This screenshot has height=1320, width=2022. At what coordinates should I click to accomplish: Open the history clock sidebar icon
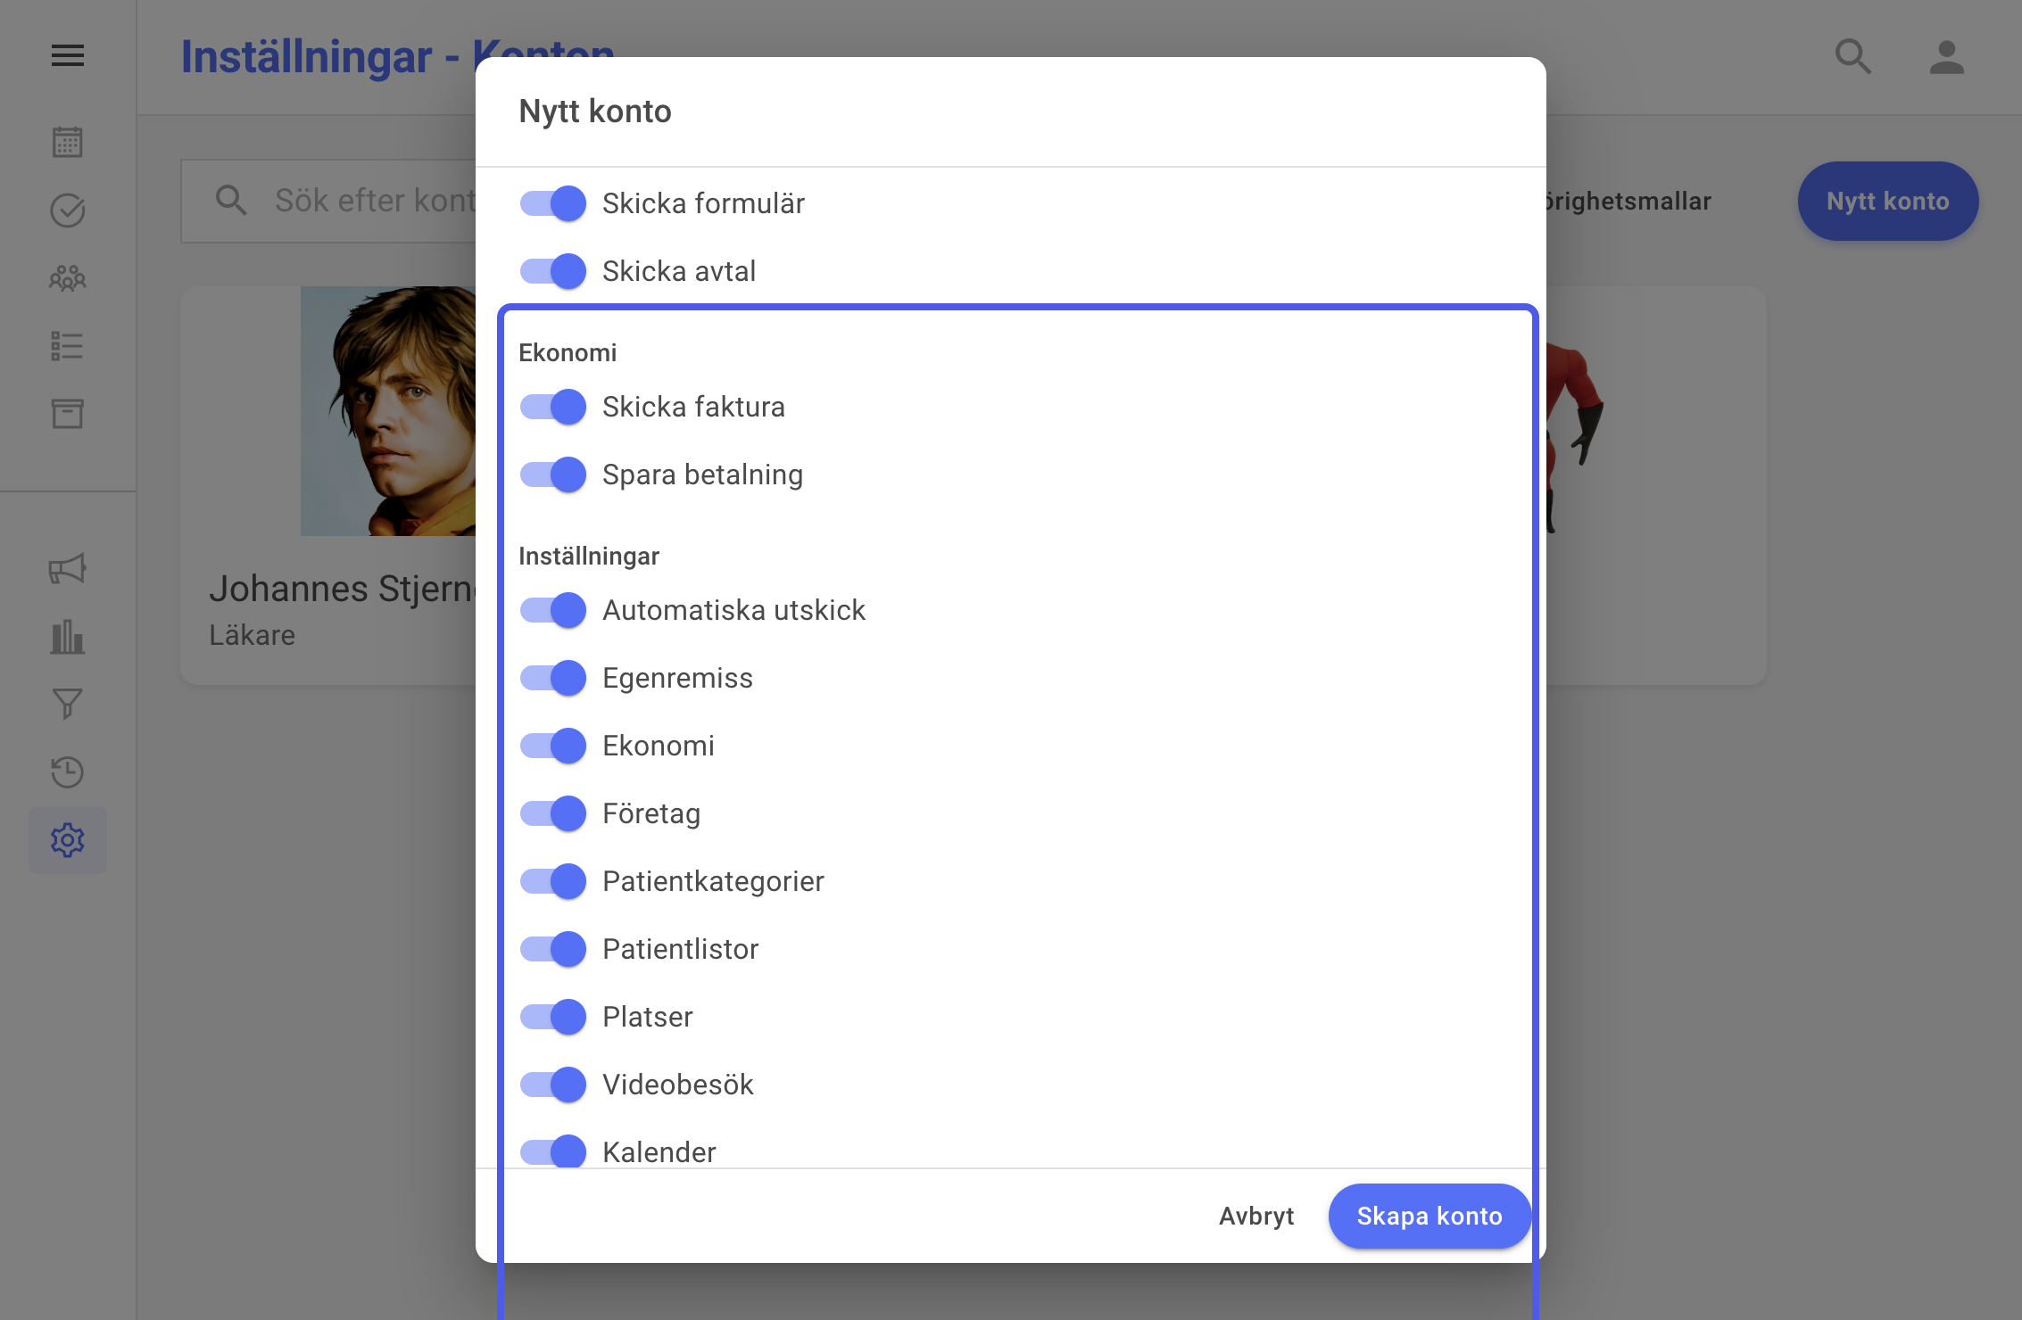pos(68,772)
